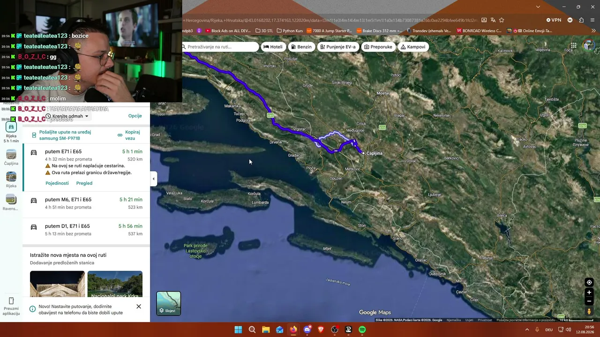This screenshot has width=600, height=337.
Task: Click the microphone tray icon
Action: 537,330
